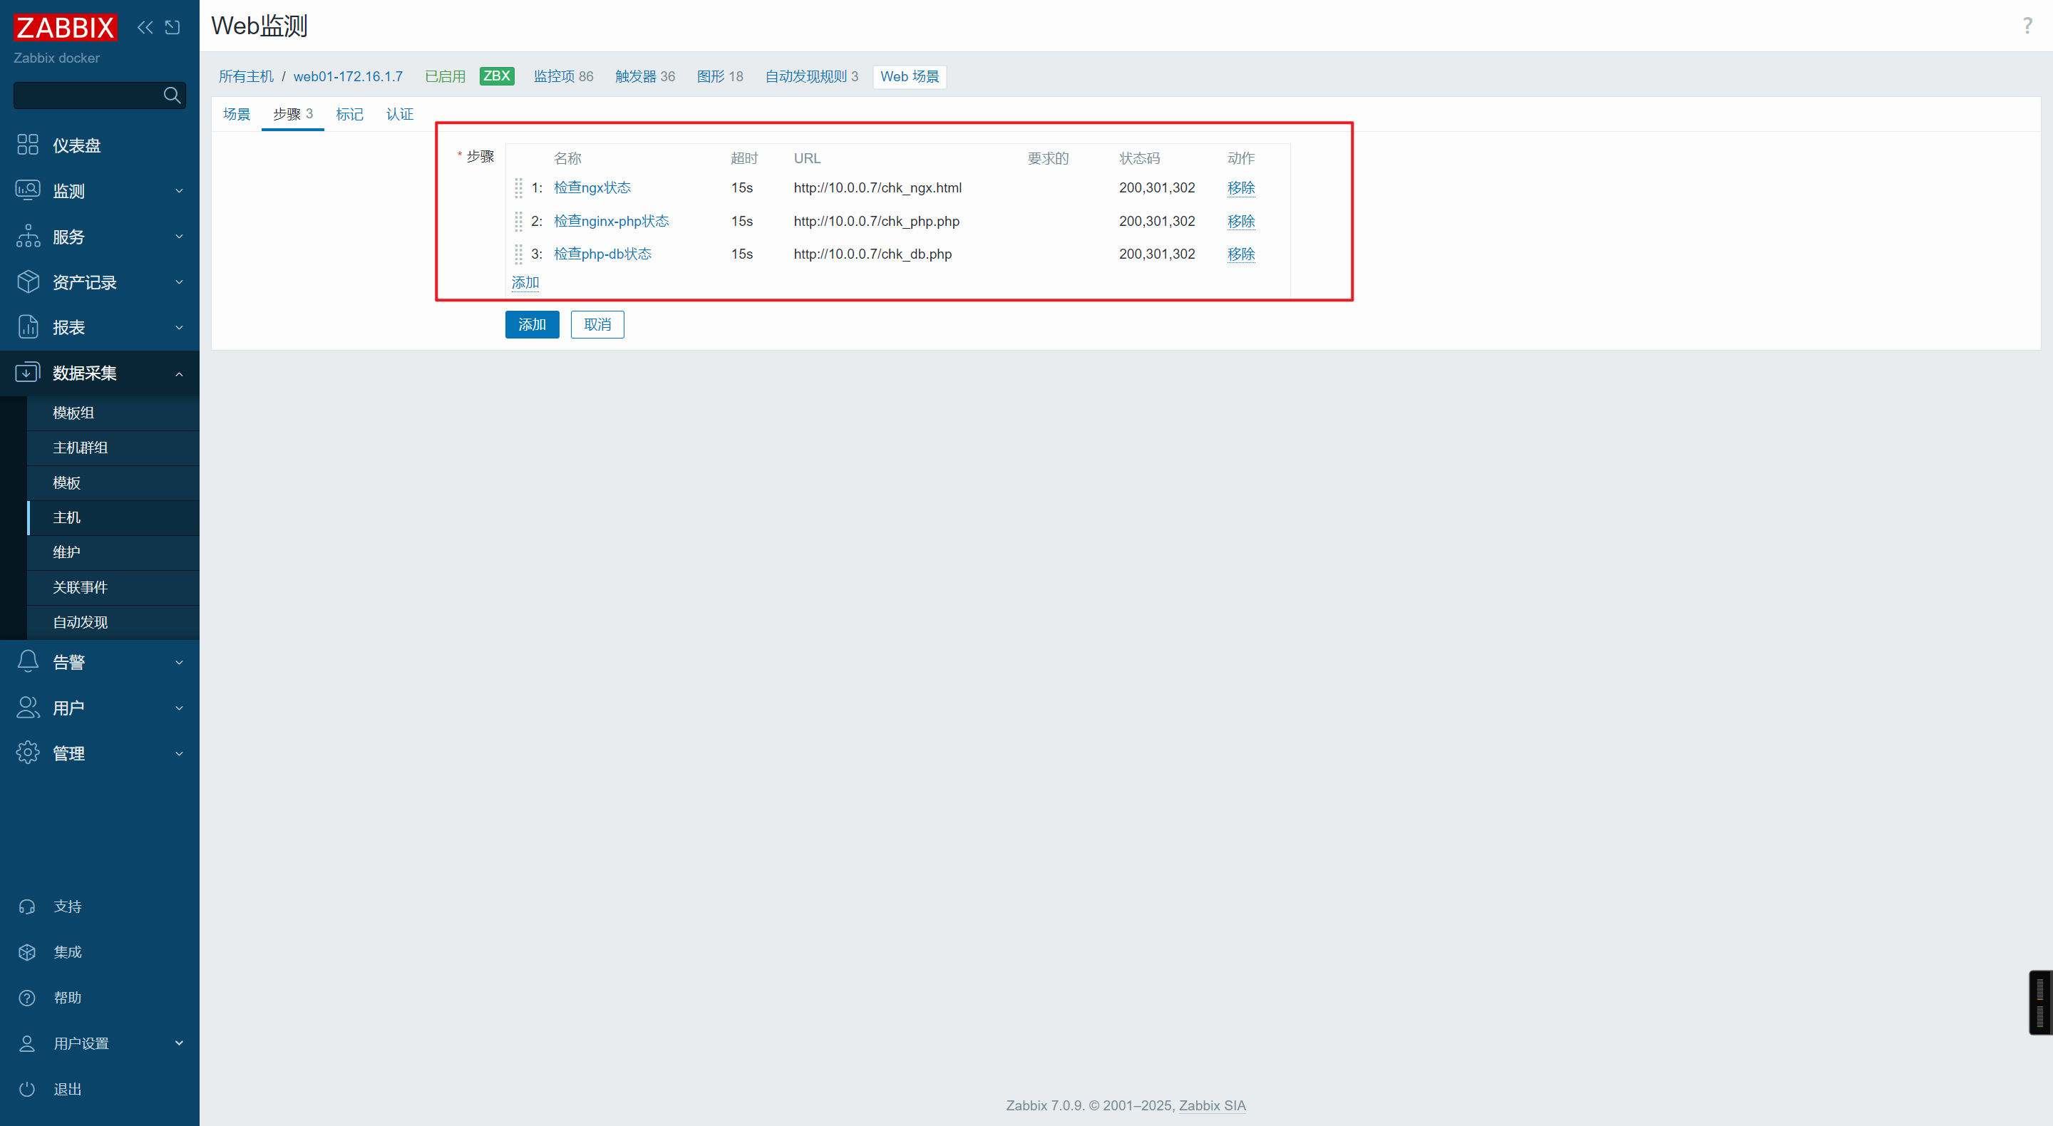Select the 步骤 3 tab
This screenshot has height=1126, width=2053.
click(292, 114)
